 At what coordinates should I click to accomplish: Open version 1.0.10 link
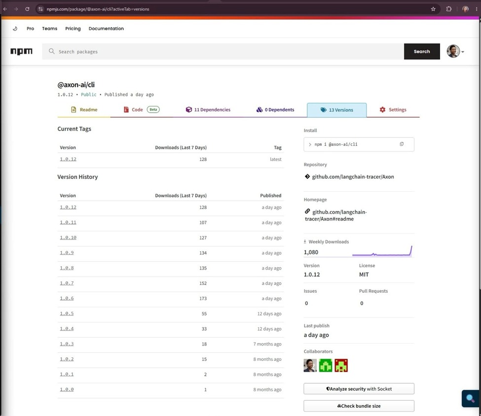coord(68,238)
